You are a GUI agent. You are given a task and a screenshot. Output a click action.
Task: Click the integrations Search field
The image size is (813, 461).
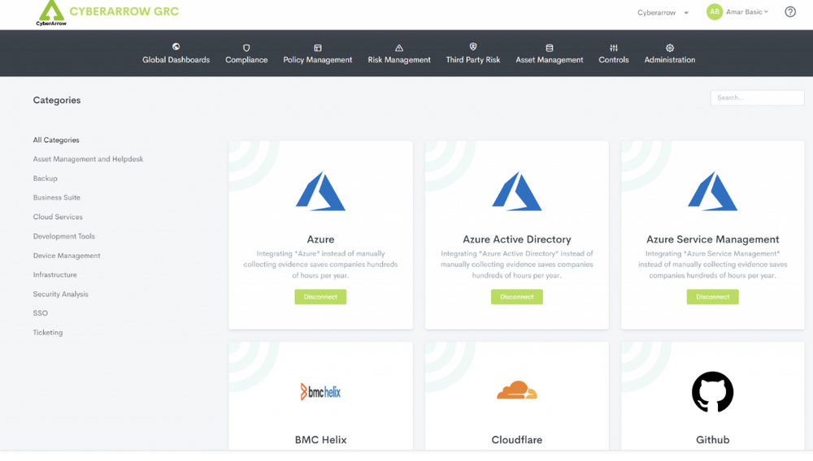tap(757, 97)
